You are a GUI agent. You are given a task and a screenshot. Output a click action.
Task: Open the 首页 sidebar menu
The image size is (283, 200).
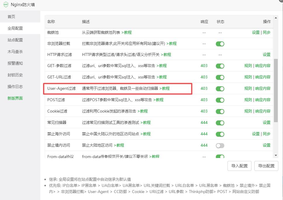pos(11,17)
